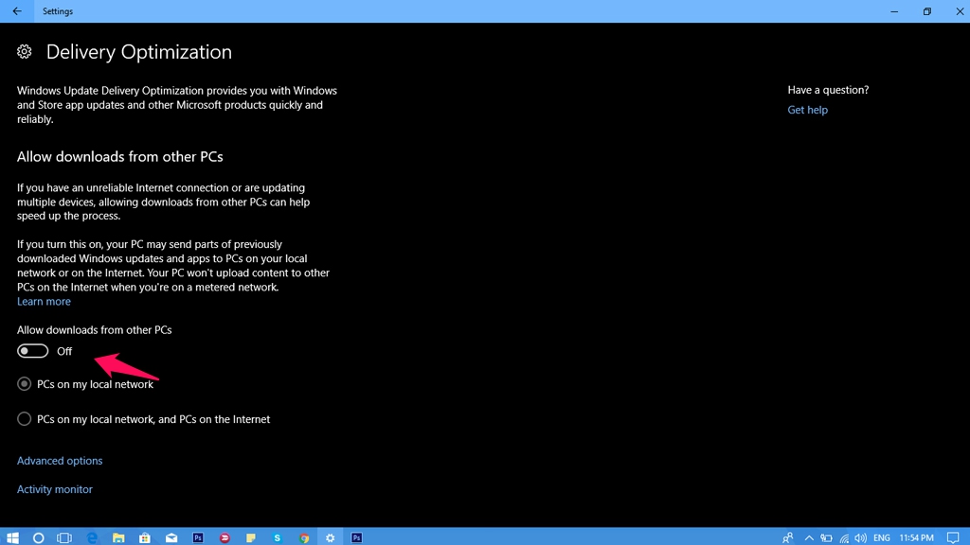Restore down the Settings window
Screen dimensions: 970x545
tap(926, 11)
